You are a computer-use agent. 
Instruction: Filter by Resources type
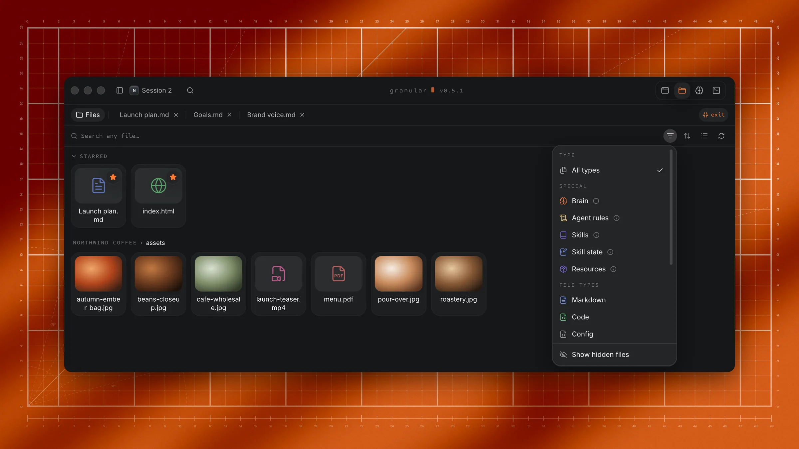612,269
